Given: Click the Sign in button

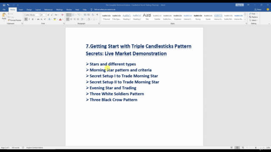Looking at the screenshot, I should click(x=240, y=5).
